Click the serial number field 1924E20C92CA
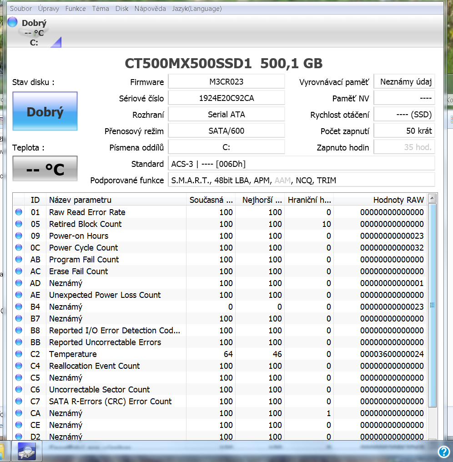Image resolution: width=453 pixels, height=462 pixels. pos(226,98)
